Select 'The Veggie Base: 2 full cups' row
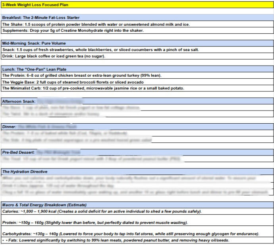Image resolution: width=274 pixels, height=245 pixels. [137, 82]
